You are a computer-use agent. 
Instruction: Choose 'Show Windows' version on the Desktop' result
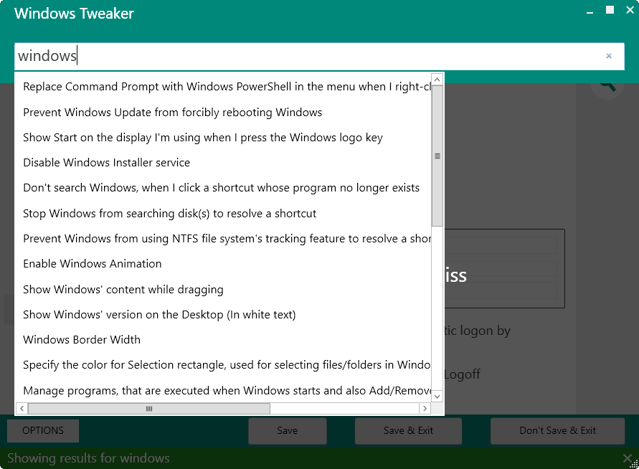(223, 315)
